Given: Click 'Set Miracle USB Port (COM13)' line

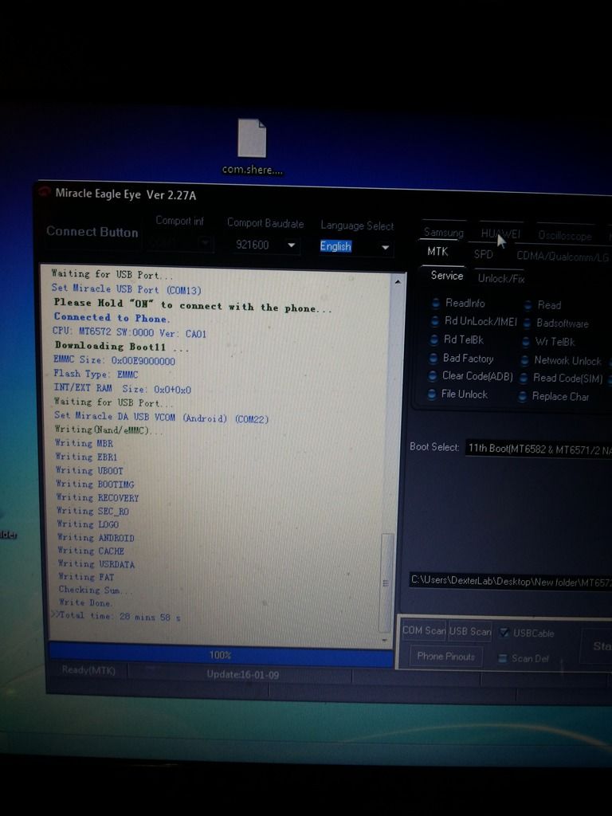Looking at the screenshot, I should pyautogui.click(x=127, y=288).
